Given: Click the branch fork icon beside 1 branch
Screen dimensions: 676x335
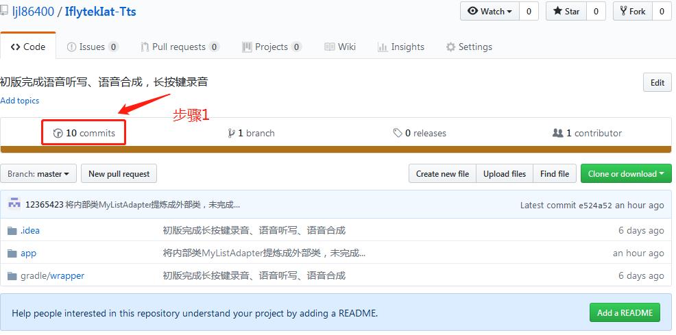Looking at the screenshot, I should (x=232, y=133).
